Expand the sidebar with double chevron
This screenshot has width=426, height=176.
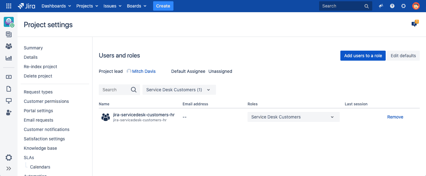(x=9, y=168)
